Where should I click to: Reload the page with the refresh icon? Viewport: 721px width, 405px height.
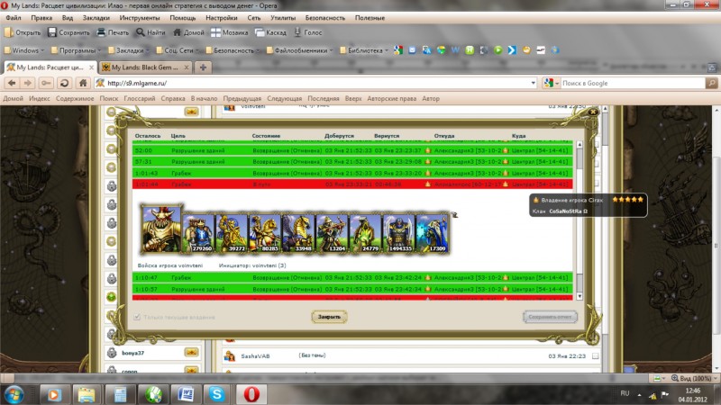click(x=64, y=83)
